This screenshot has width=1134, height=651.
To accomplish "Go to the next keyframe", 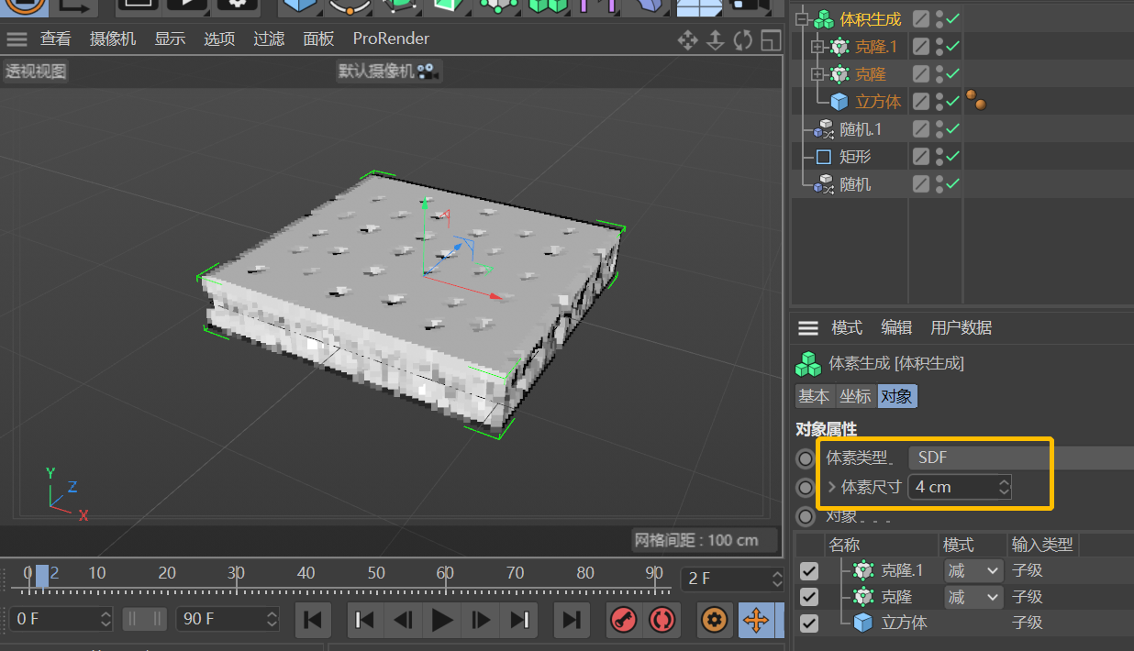I will coord(519,620).
